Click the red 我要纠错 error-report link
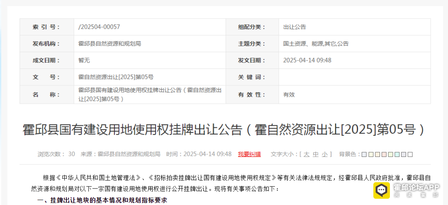 coord(249,154)
